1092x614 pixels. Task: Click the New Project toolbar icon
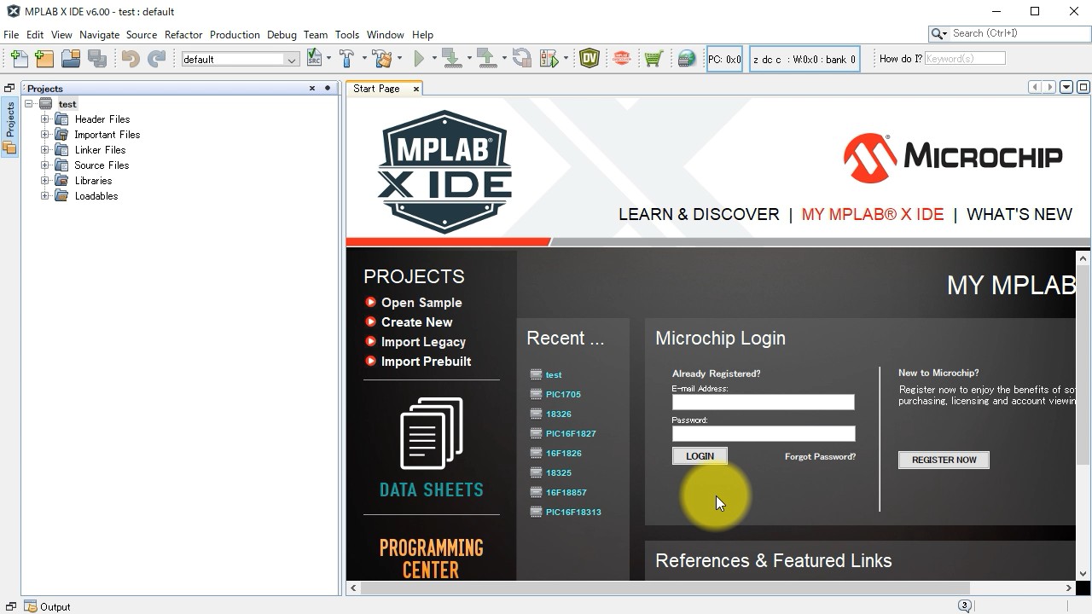(x=44, y=59)
